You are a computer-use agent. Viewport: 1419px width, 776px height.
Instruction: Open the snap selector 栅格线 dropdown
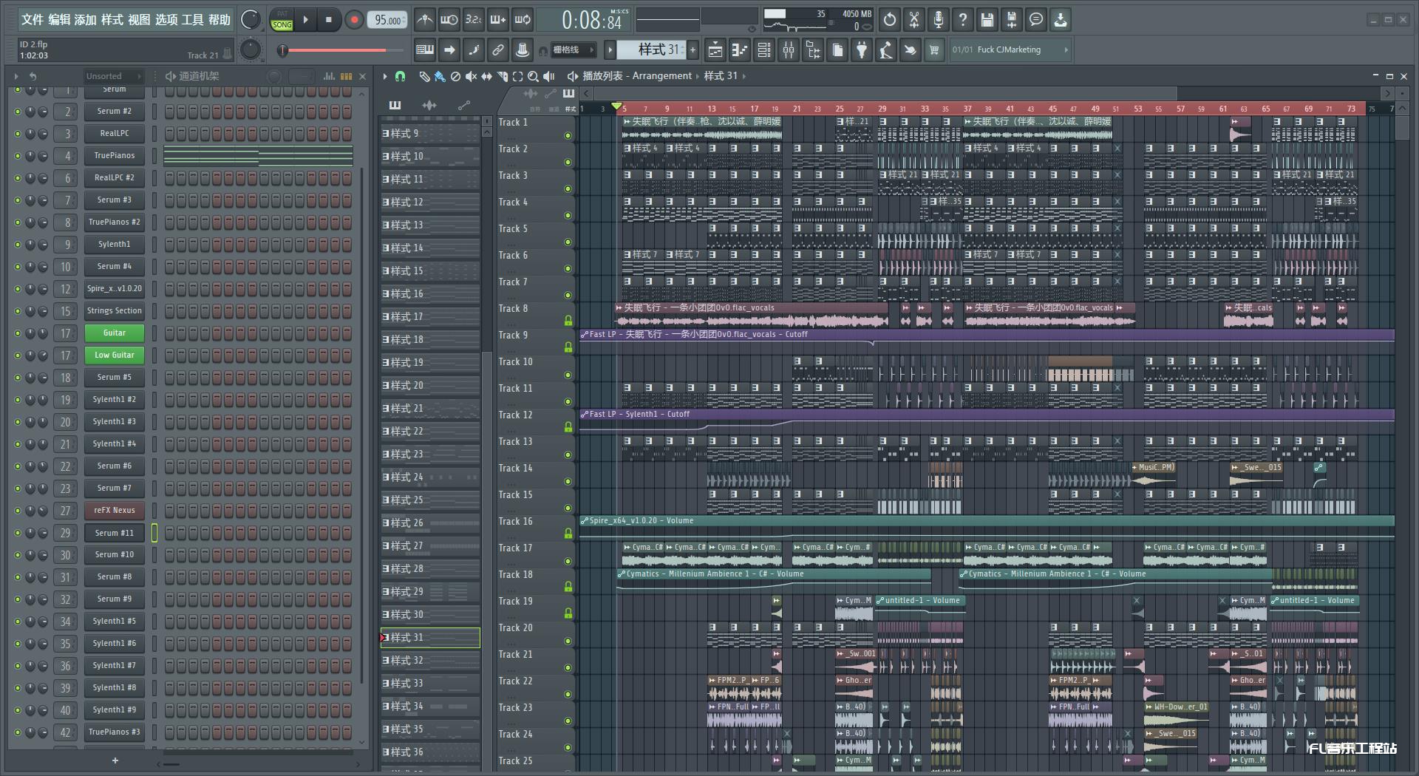tap(574, 50)
